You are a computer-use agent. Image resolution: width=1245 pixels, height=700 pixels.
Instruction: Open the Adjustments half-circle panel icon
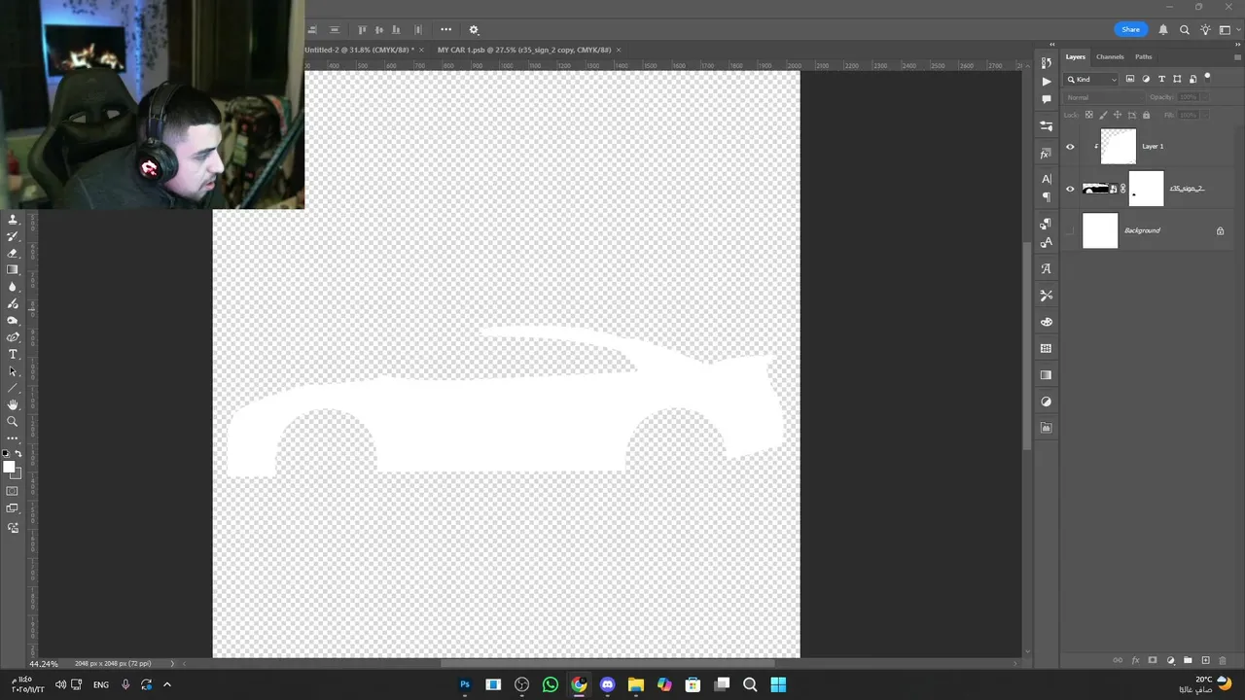coord(1047,402)
